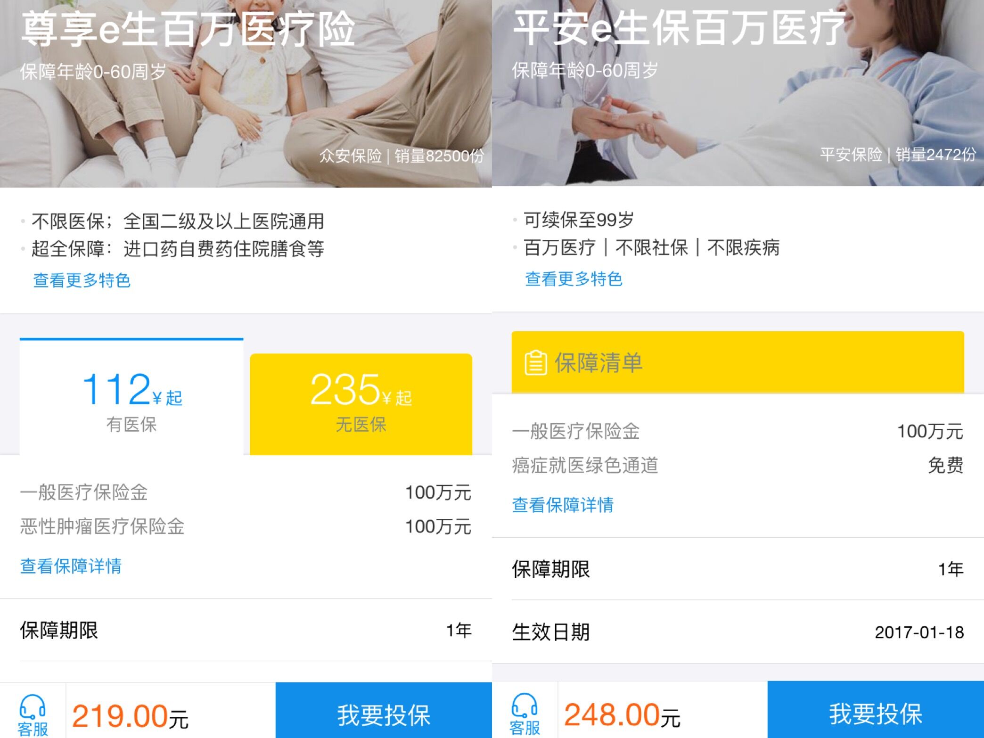Click the 248.00元 price total
The height and width of the screenshot is (738, 984).
[x=622, y=715]
